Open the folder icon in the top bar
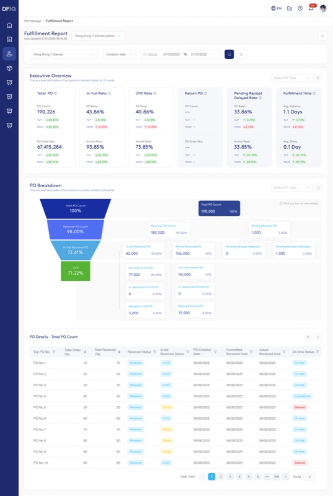Image resolution: width=333 pixels, height=496 pixels. tap(290, 8)
